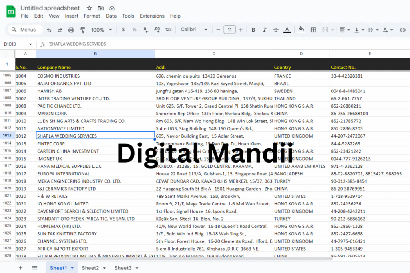
Task: Click the Insert link icon
Action: coord(402,30)
